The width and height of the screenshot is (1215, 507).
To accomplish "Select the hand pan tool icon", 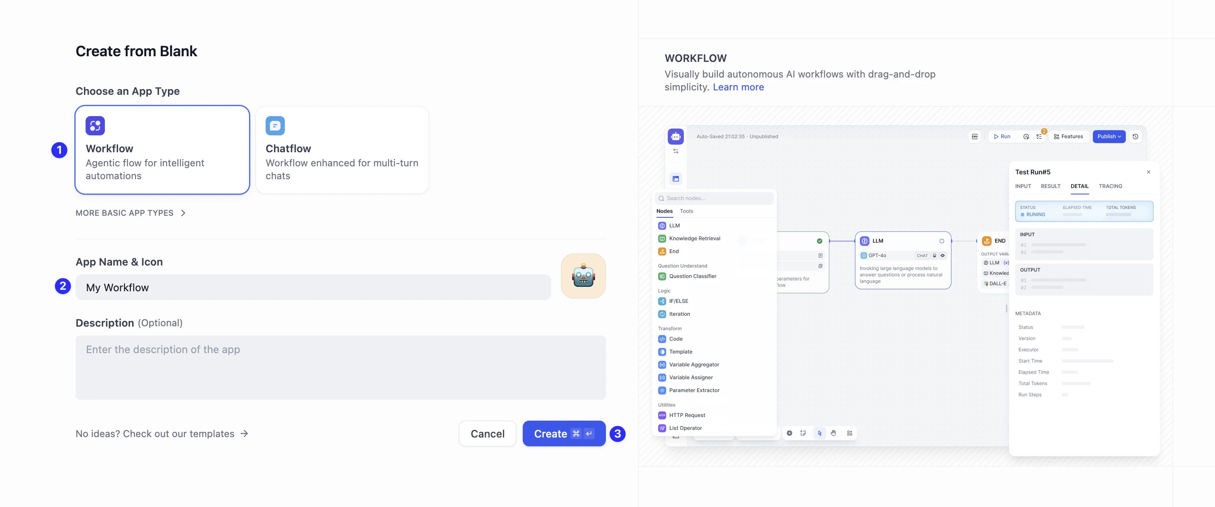I will [x=833, y=433].
